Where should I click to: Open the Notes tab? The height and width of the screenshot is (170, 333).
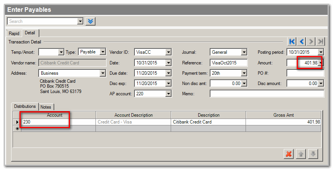47,107
